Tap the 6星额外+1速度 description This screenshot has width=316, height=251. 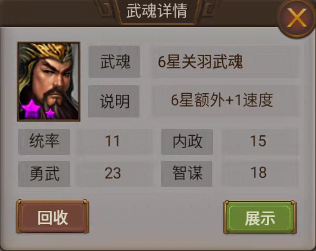pyautogui.click(x=226, y=100)
